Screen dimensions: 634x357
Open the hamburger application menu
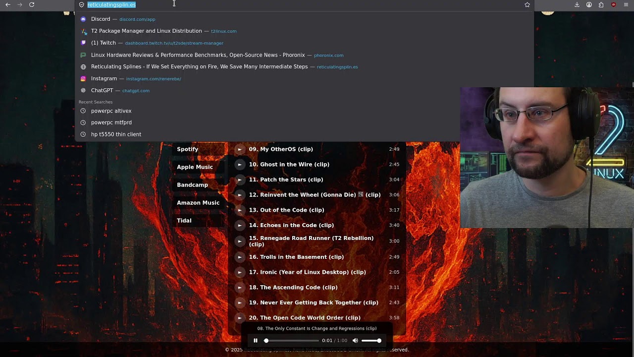click(626, 4)
